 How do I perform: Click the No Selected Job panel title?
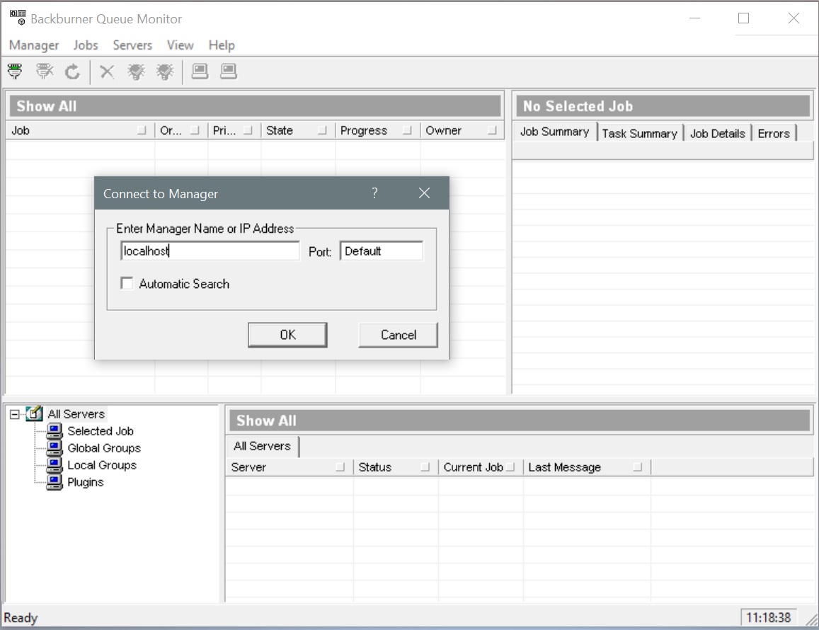click(x=578, y=106)
